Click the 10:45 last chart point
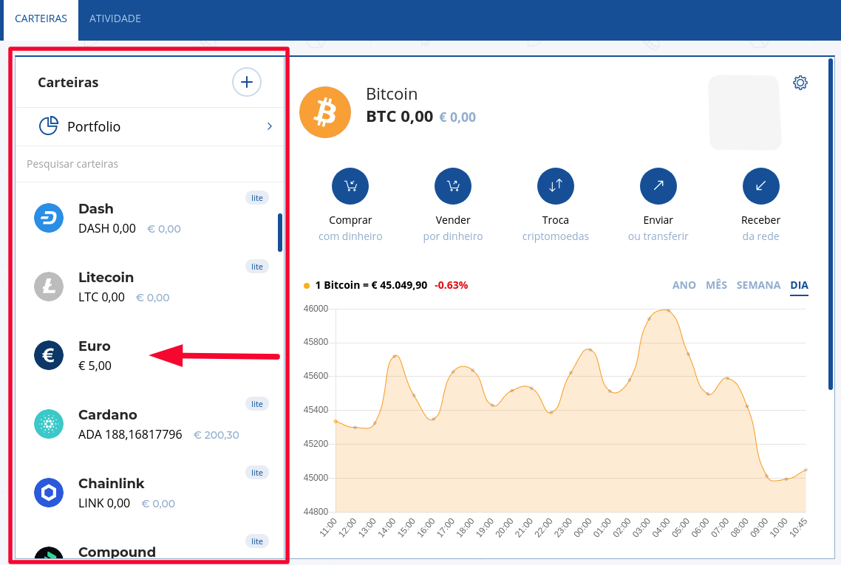This screenshot has height=565, width=841. [x=806, y=470]
